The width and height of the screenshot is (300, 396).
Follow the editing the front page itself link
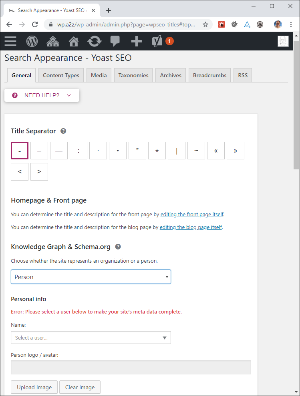pos(192,214)
